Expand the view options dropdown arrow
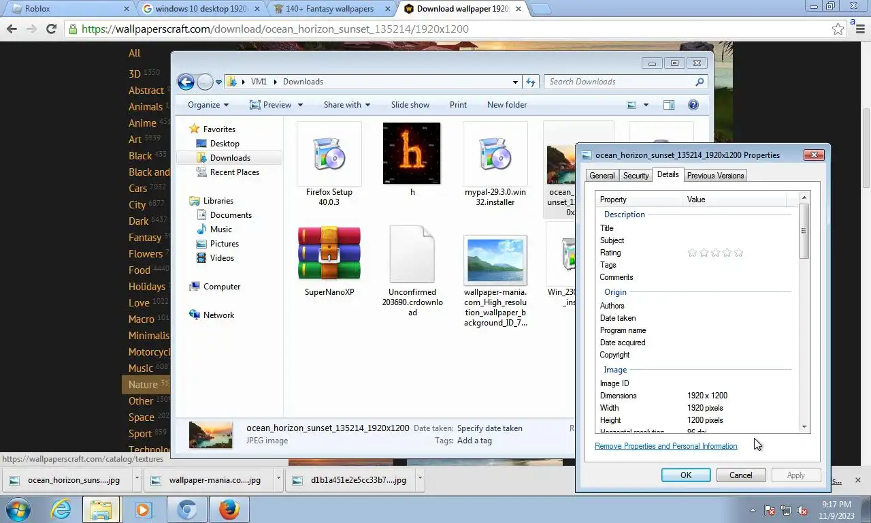The width and height of the screenshot is (871, 523). 646,105
